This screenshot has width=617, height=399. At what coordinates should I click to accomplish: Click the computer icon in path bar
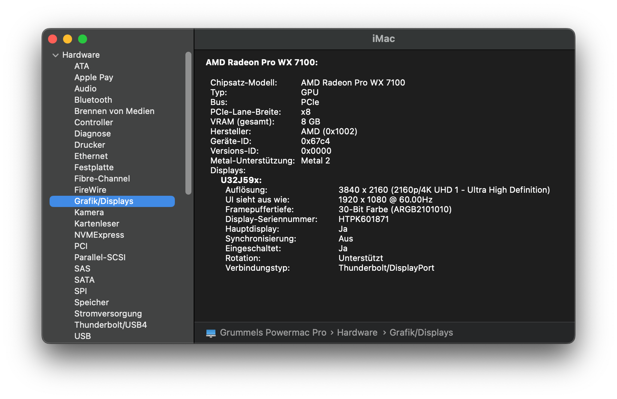pyautogui.click(x=211, y=333)
